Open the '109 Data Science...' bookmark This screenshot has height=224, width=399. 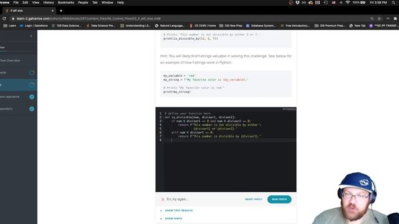pyautogui.click(x=66, y=26)
